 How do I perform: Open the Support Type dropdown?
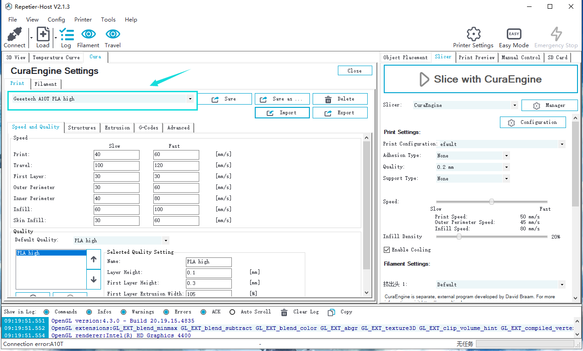(x=506, y=178)
